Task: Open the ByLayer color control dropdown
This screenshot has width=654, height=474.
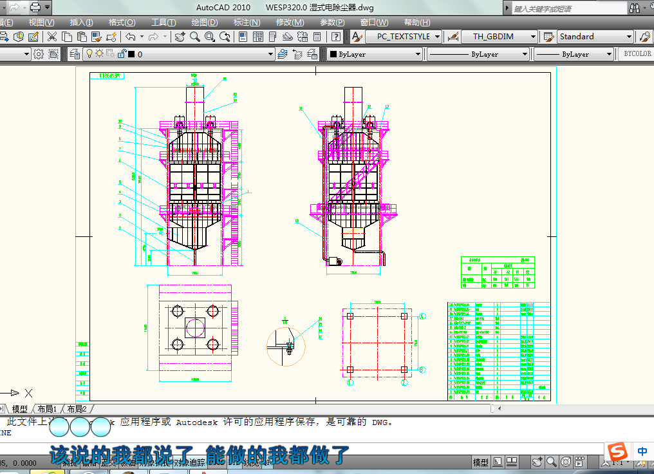Action: (375, 54)
